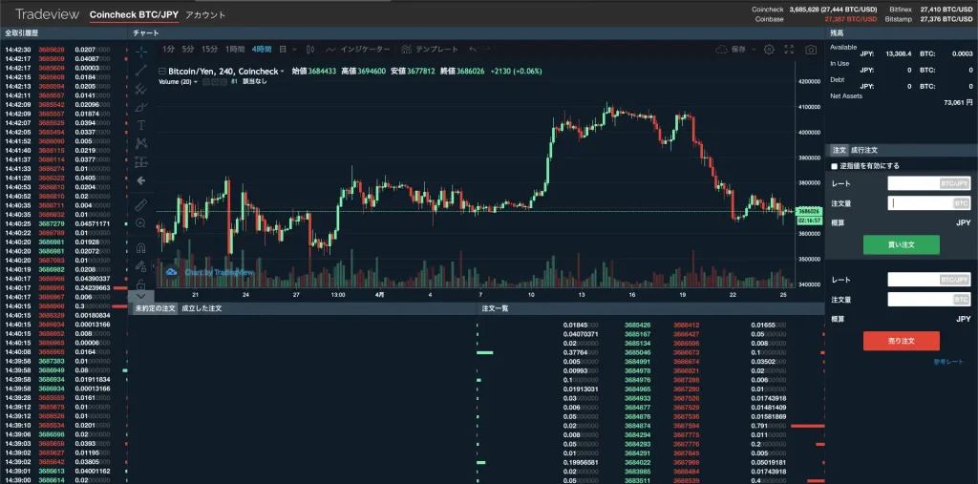Switch chart to 15分 interval
The height and width of the screenshot is (484, 978).
[x=210, y=50]
